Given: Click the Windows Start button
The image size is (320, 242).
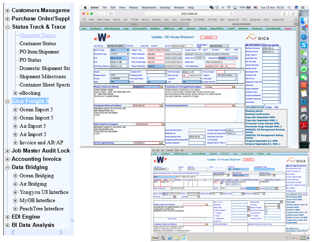Looking at the screenshot, I should [x=154, y=238].
